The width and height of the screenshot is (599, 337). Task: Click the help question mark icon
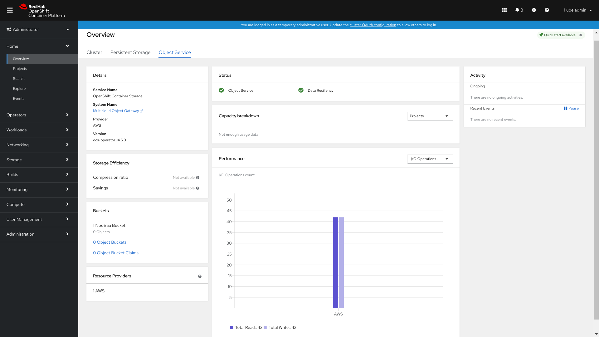tap(548, 10)
